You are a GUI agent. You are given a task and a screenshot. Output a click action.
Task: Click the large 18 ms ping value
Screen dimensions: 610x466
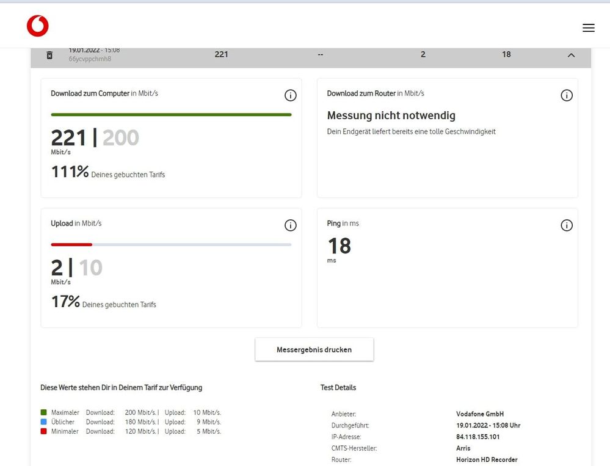[339, 246]
